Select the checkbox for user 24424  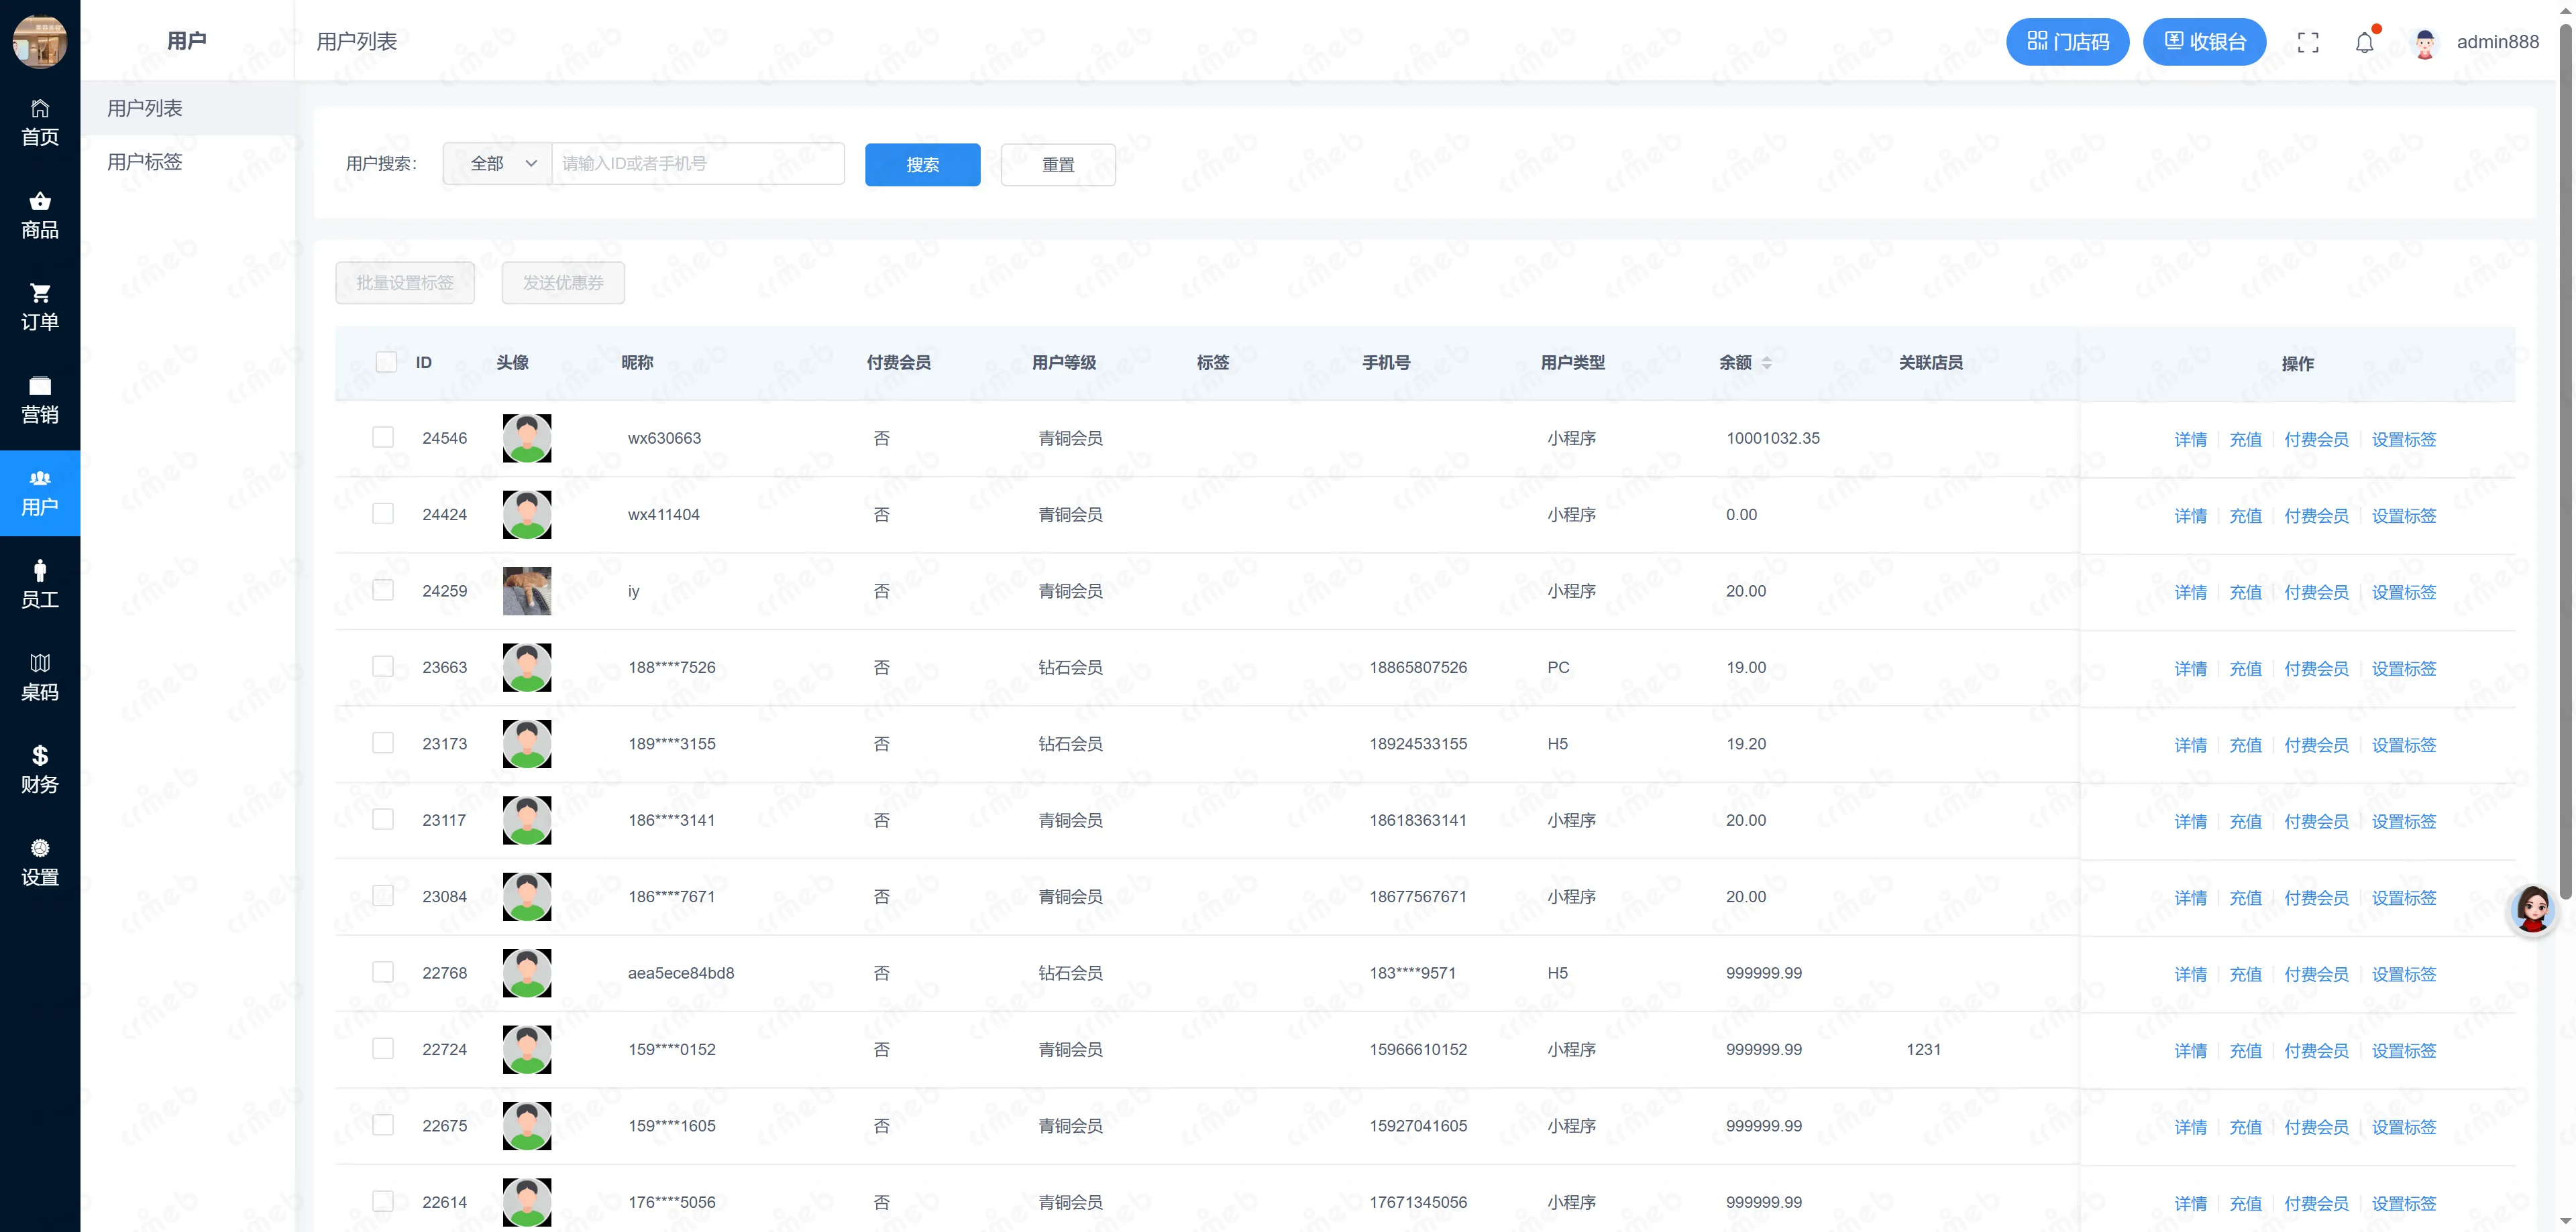(x=383, y=513)
